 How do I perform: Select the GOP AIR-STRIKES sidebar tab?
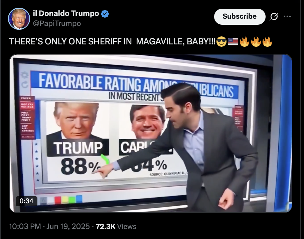click(28, 129)
